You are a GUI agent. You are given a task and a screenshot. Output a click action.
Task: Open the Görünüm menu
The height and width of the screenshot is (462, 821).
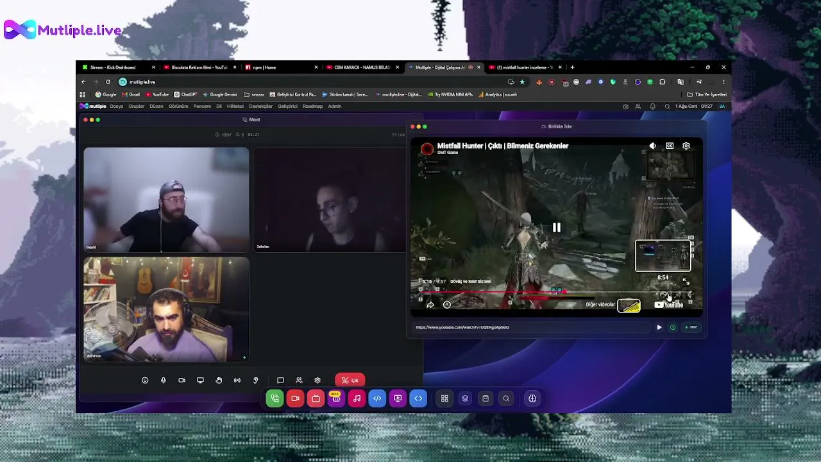pos(178,107)
